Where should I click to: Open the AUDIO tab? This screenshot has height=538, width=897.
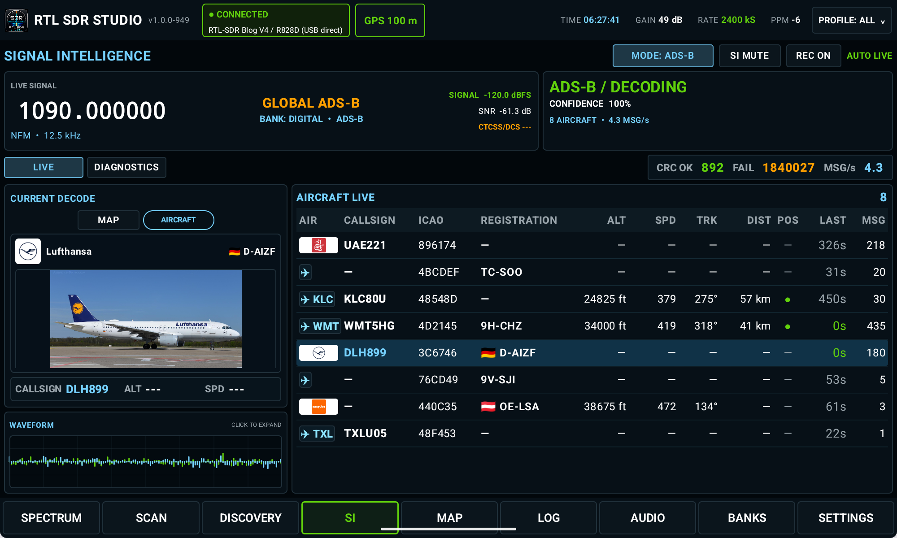pos(648,518)
